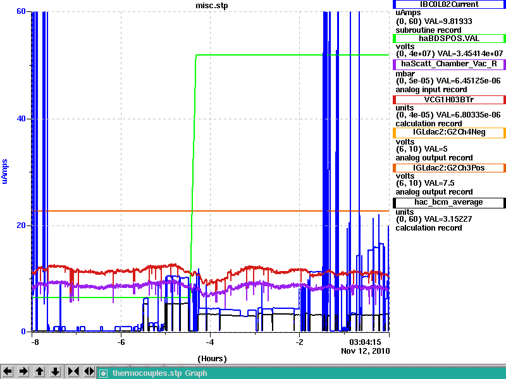Click the -8 hours tick label
The width and height of the screenshot is (506, 379).
coord(35,342)
